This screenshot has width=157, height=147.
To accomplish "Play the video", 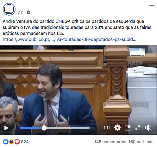I will point(6,128).
